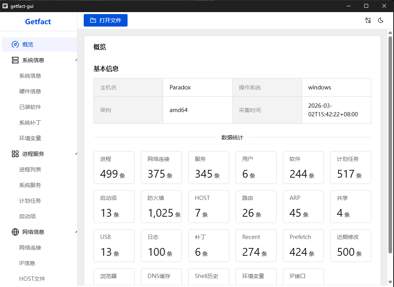Viewport: 394px width, 287px height.
Task: Click the 打开文件 open-file button
Action: pos(106,20)
